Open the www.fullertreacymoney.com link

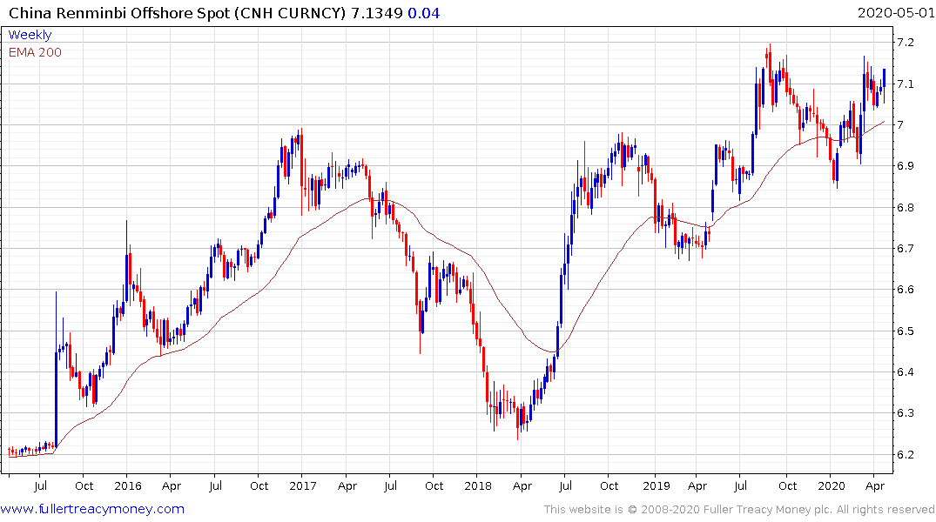click(x=92, y=509)
